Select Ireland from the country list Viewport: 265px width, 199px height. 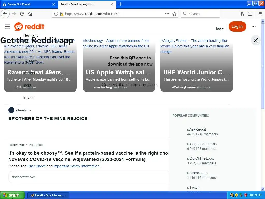point(29,98)
